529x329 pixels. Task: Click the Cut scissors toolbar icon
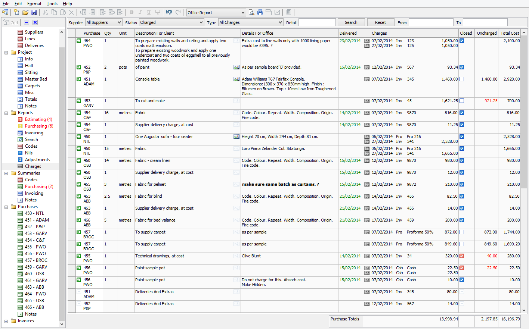coord(45,12)
